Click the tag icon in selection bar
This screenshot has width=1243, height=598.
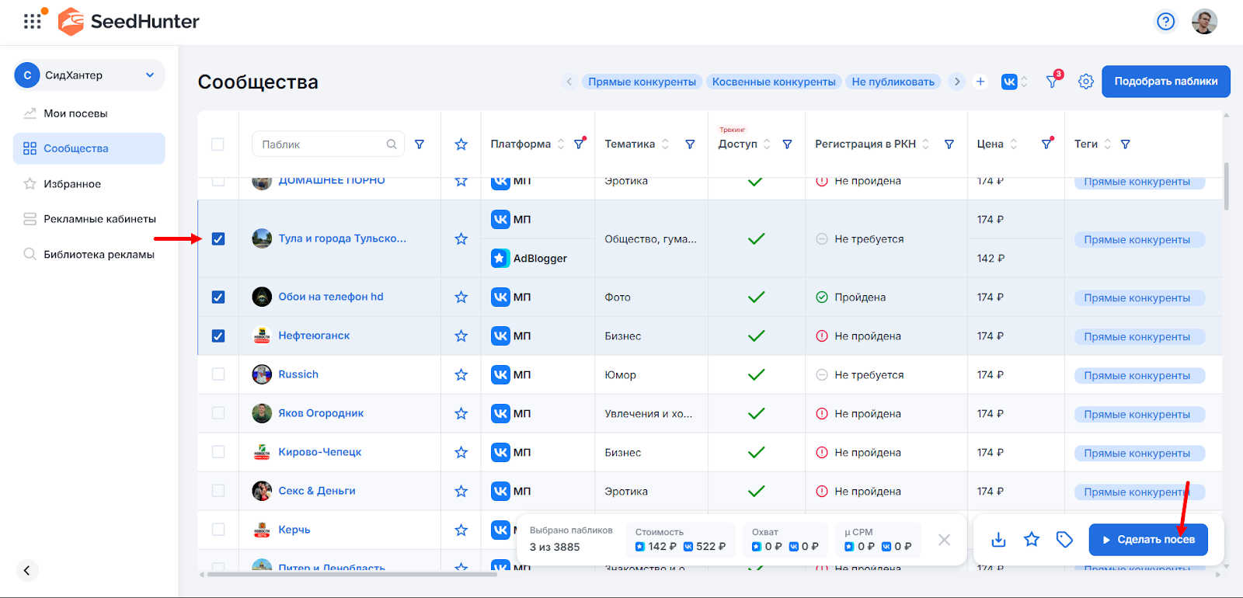pyautogui.click(x=1064, y=540)
